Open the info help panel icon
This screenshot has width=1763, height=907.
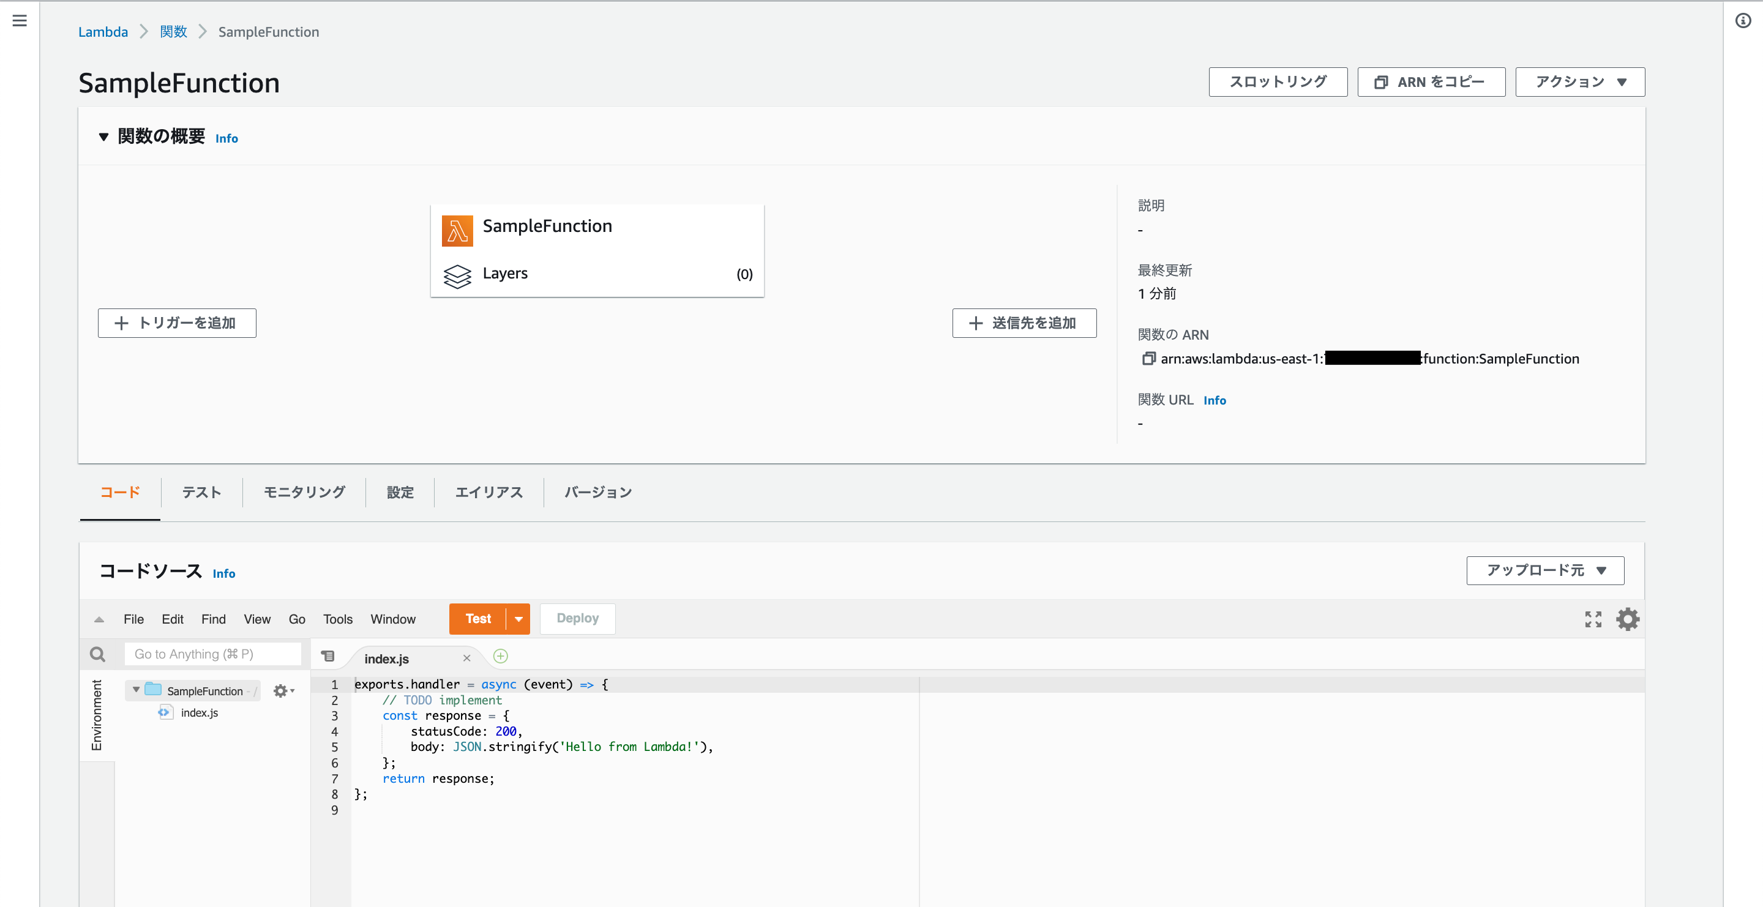[1743, 21]
